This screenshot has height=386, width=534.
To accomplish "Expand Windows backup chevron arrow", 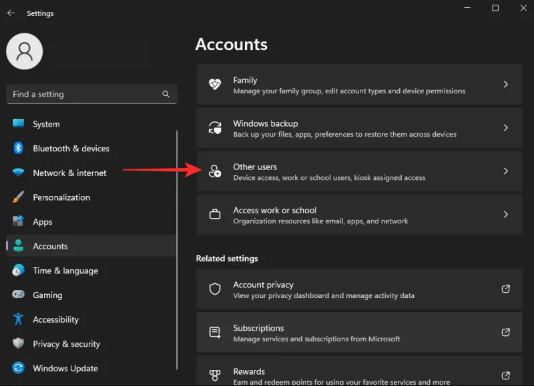I will pyautogui.click(x=506, y=127).
